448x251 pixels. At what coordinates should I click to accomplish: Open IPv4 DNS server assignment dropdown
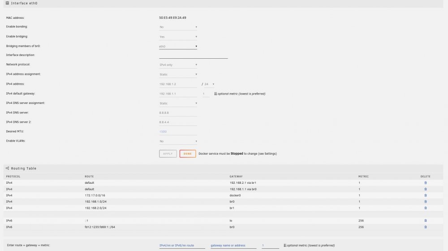[178, 103]
